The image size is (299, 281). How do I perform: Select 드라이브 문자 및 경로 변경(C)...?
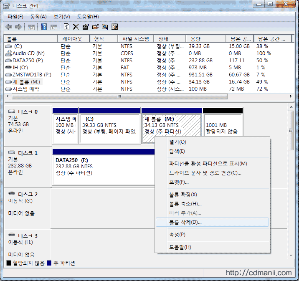[x=212, y=173]
